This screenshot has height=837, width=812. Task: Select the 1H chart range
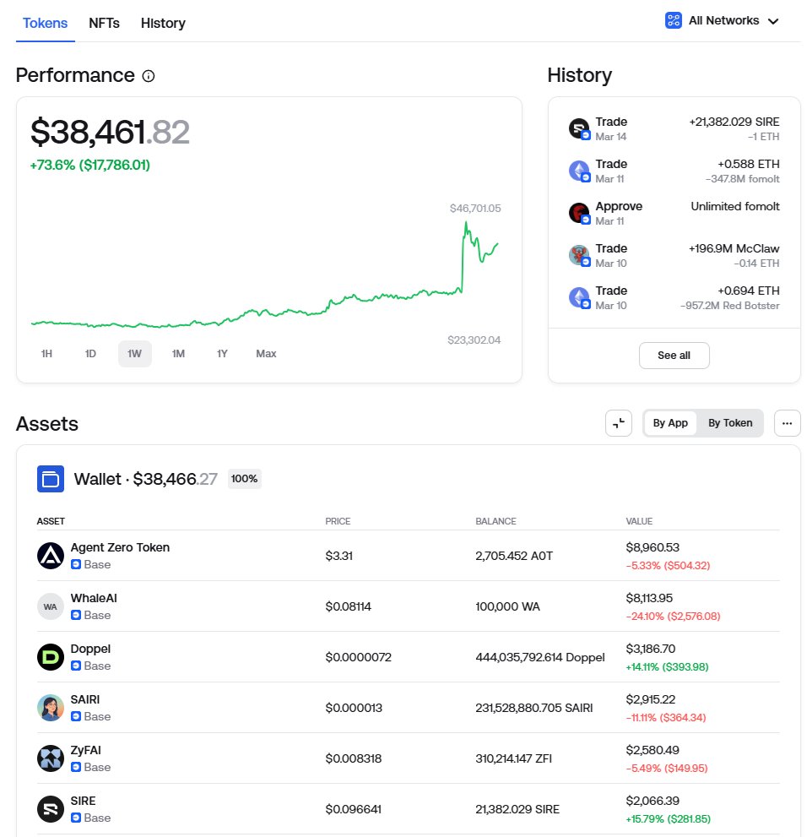point(47,353)
